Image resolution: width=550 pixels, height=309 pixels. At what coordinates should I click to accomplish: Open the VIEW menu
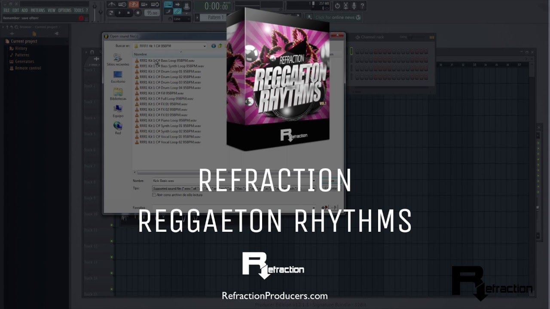pyautogui.click(x=52, y=10)
